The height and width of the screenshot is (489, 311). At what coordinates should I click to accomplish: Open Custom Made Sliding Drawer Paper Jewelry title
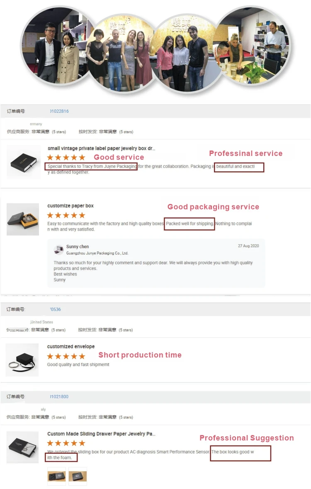coord(101,434)
